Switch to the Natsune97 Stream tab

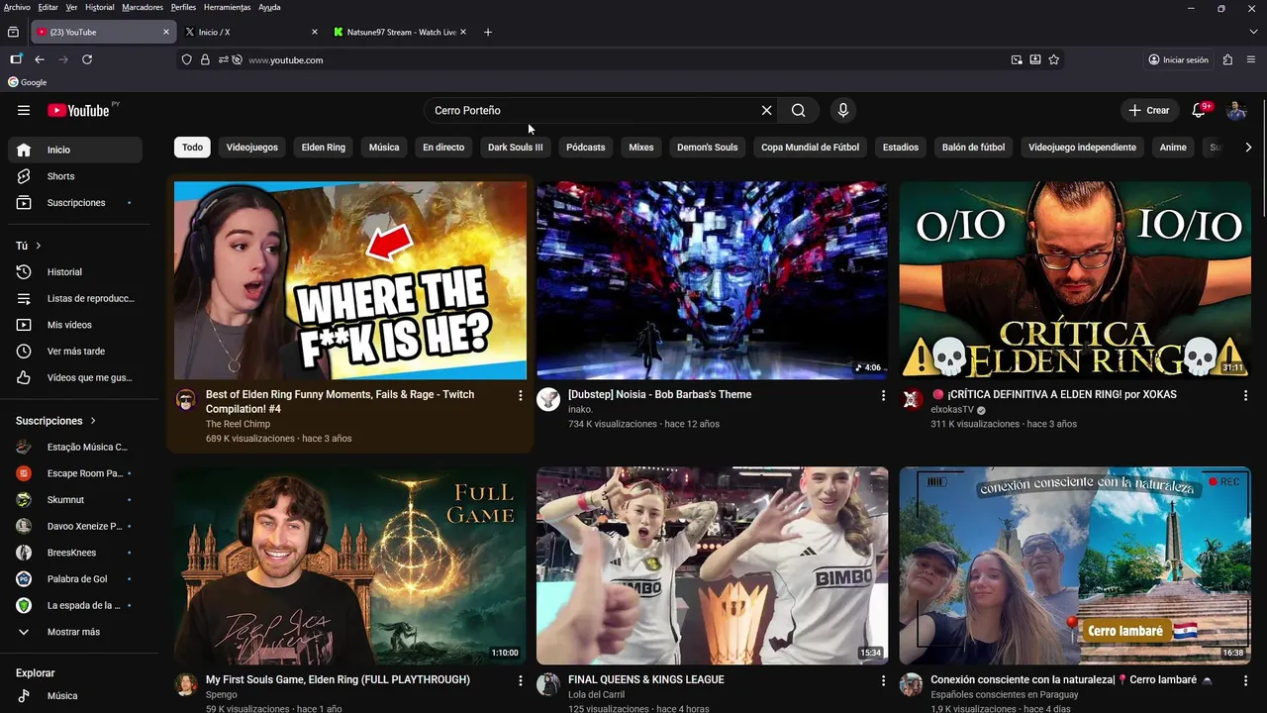[x=400, y=32]
